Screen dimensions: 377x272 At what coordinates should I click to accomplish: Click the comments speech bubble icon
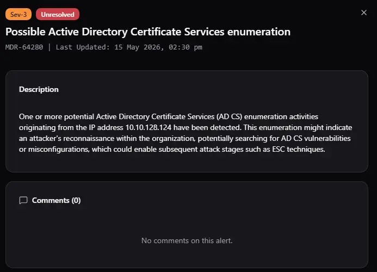[x=23, y=200]
